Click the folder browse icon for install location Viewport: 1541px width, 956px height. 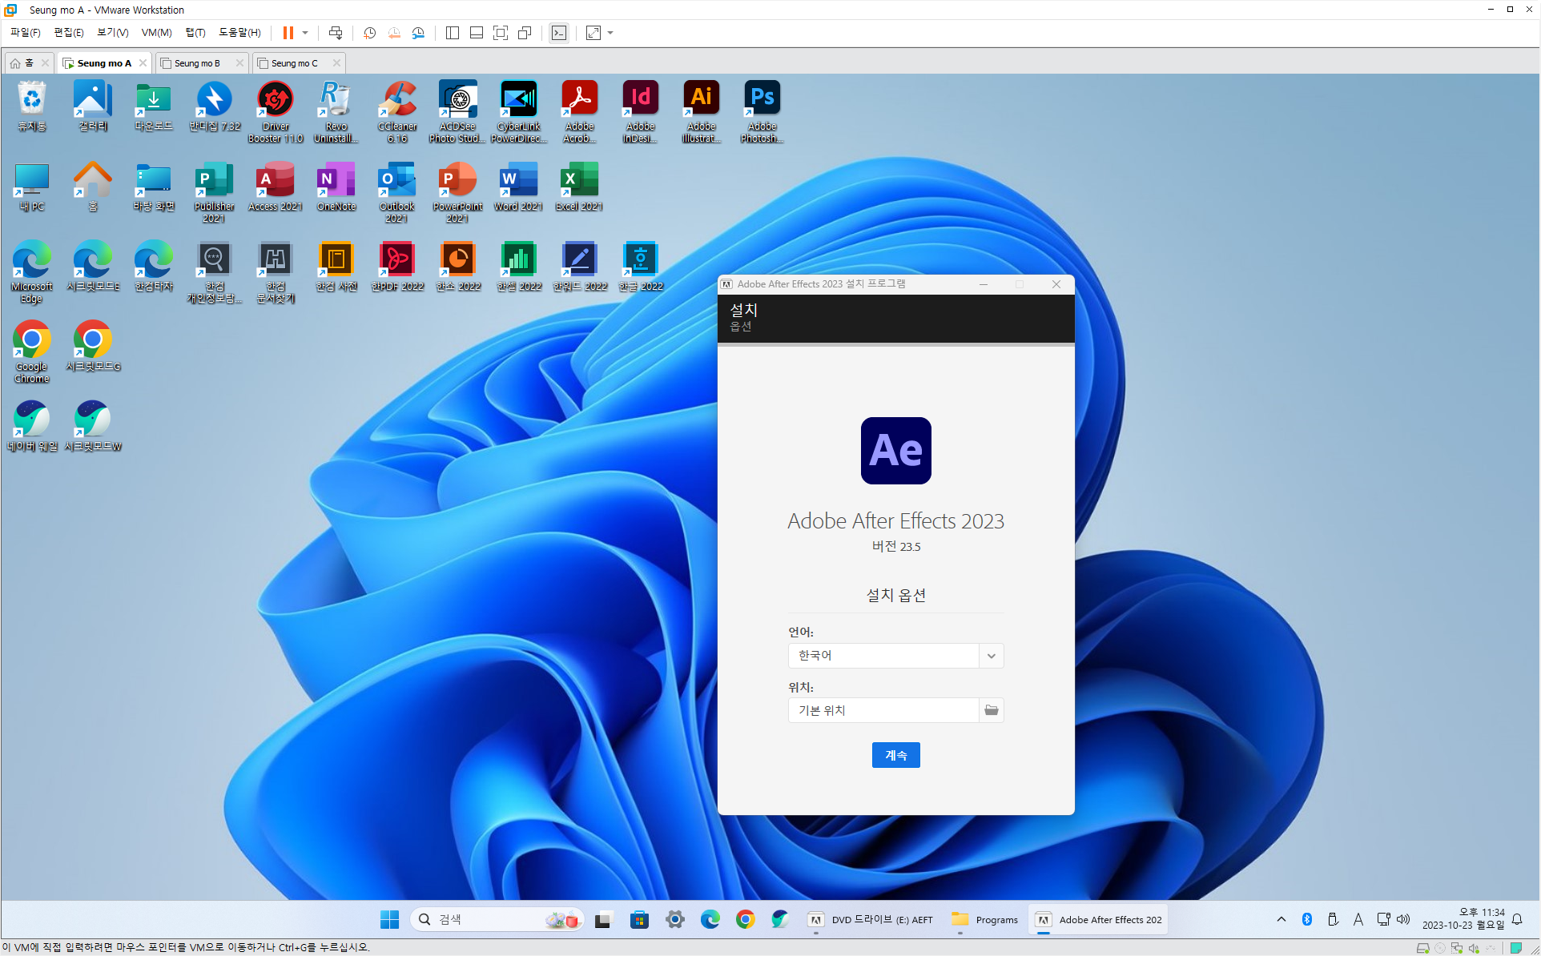(x=991, y=710)
